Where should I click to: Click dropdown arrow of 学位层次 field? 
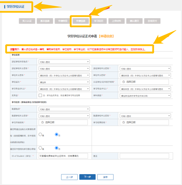point(87,82)
